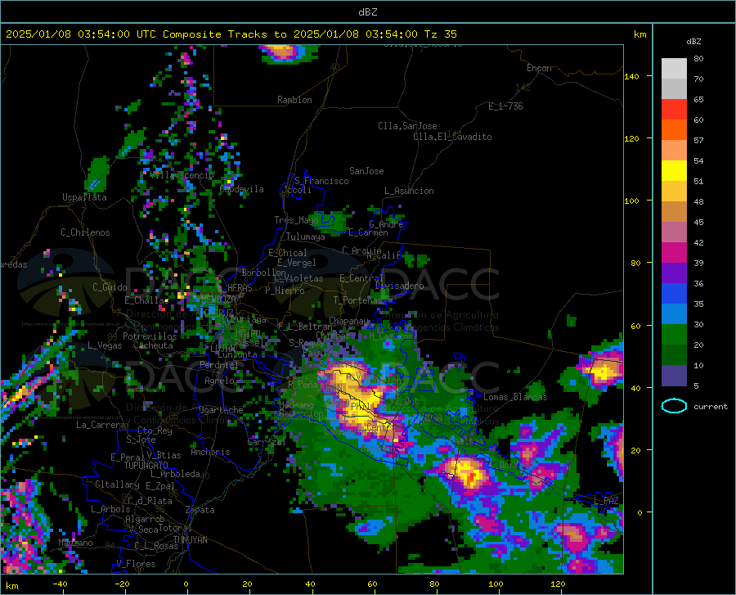Click the 'Clla.SanJose' map label
The width and height of the screenshot is (736, 595).
click(407, 126)
